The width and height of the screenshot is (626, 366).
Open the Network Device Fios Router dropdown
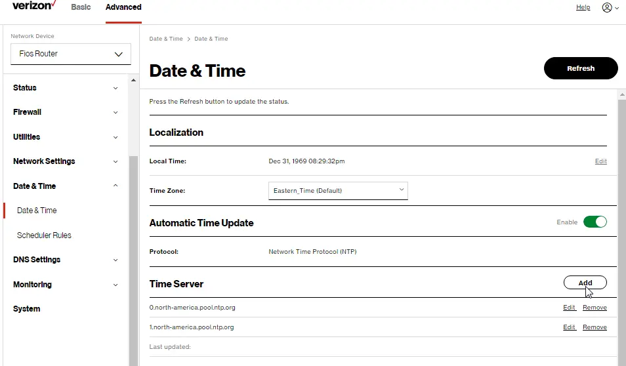pyautogui.click(x=71, y=54)
